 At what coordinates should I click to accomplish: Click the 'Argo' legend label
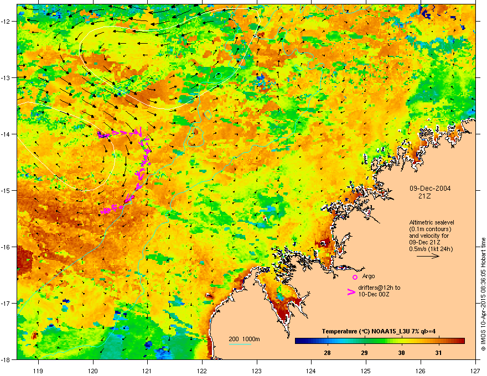pos(369,276)
